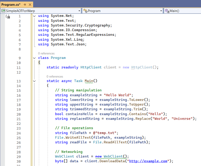Click the C# project icon beside SimpleAOTForWarp
201x166 pixels.
tap(3, 11)
